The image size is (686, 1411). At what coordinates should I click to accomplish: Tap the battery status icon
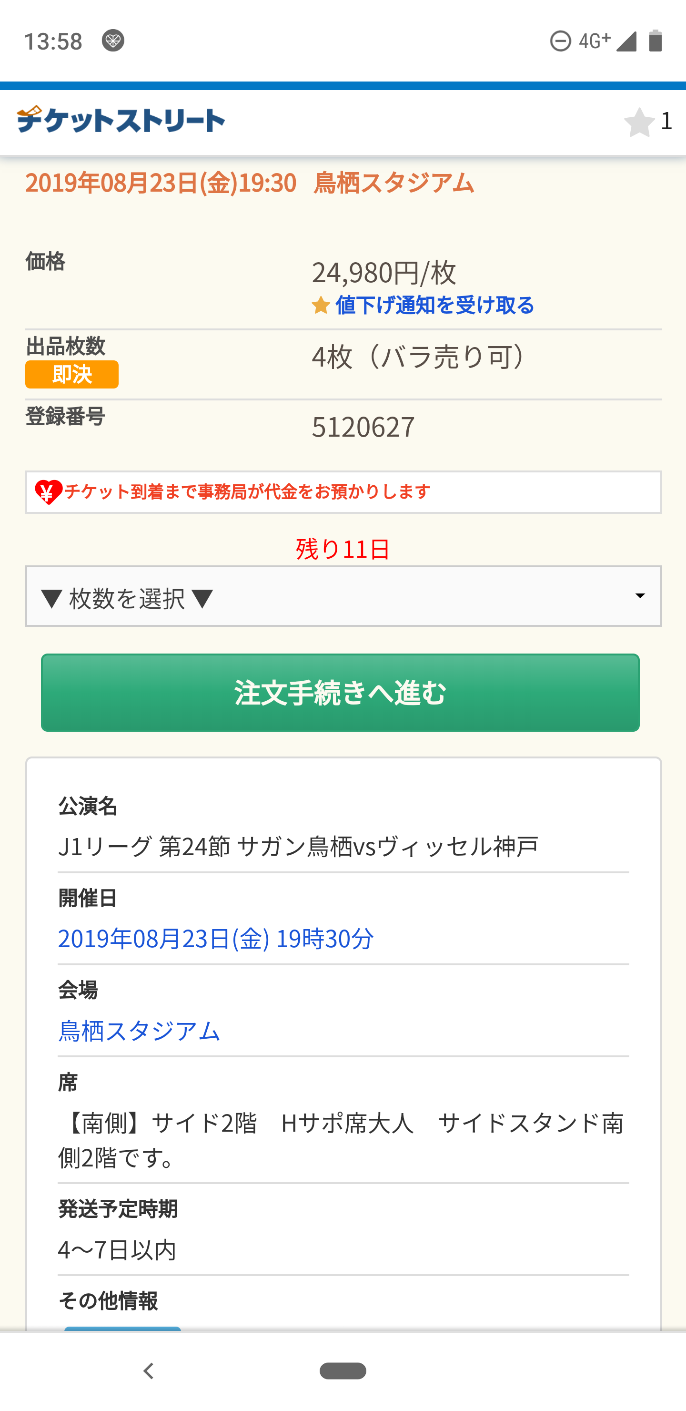(x=656, y=41)
